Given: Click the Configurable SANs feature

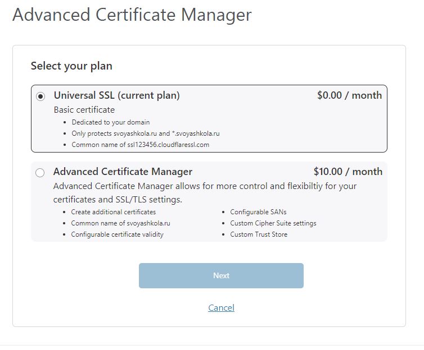Looking at the screenshot, I should click(x=258, y=212).
